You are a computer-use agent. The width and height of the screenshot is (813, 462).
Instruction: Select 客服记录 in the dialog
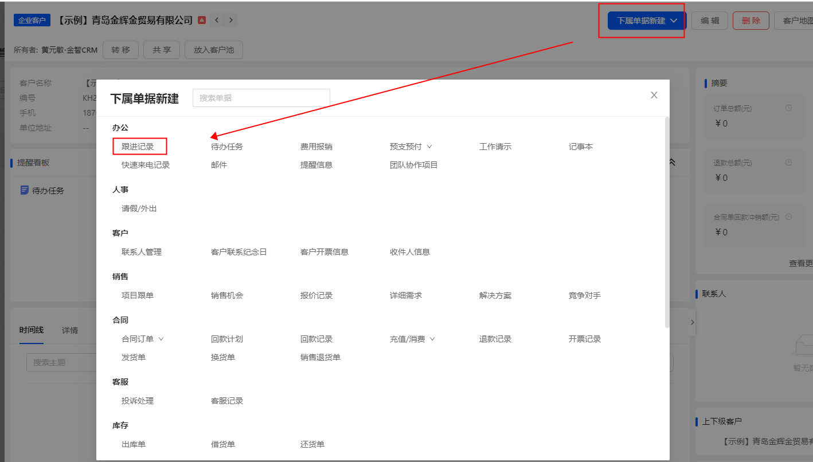[x=227, y=401]
